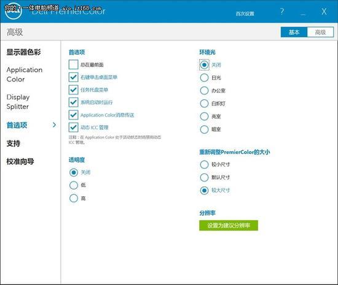Click the 分辨率 section heading
The width and height of the screenshot is (338, 285).
point(207,213)
